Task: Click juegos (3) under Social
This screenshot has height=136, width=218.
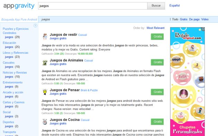Action: (11, 116)
